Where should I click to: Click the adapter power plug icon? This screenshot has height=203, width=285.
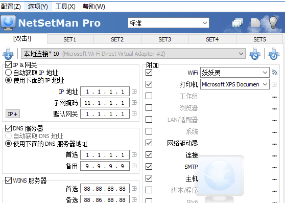(274, 54)
